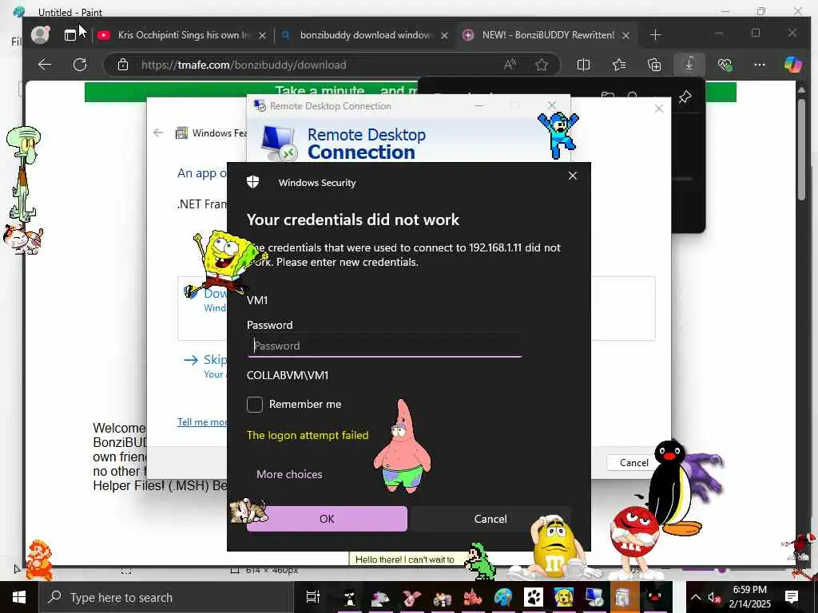Close Windows Security dialog with X

(572, 176)
